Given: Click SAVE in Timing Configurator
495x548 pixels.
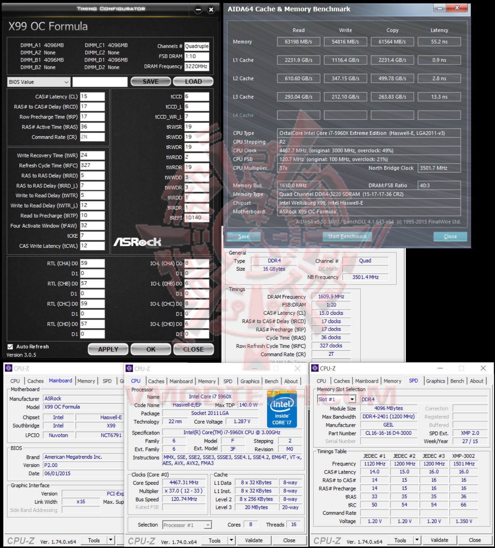Looking at the screenshot, I should (x=151, y=82).
